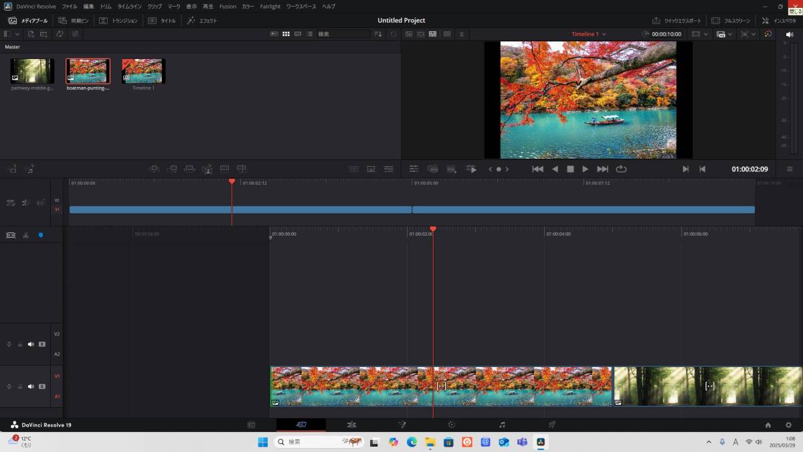Screen dimensions: 803x452
Task: Mute the V1 track audio
Action: click(x=31, y=386)
